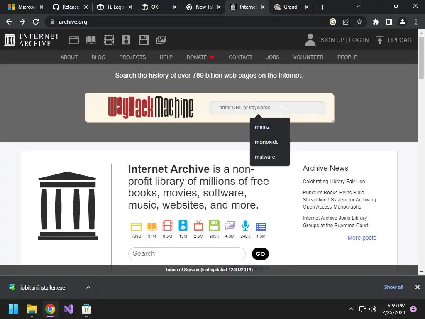Open the Windows Start menu

13,309
